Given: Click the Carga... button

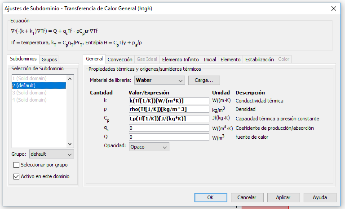Looking at the screenshot, I should point(204,80).
